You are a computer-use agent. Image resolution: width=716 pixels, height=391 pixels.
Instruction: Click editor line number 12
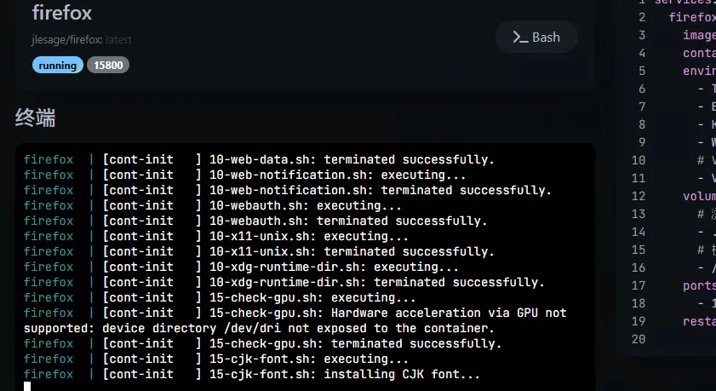click(640, 195)
